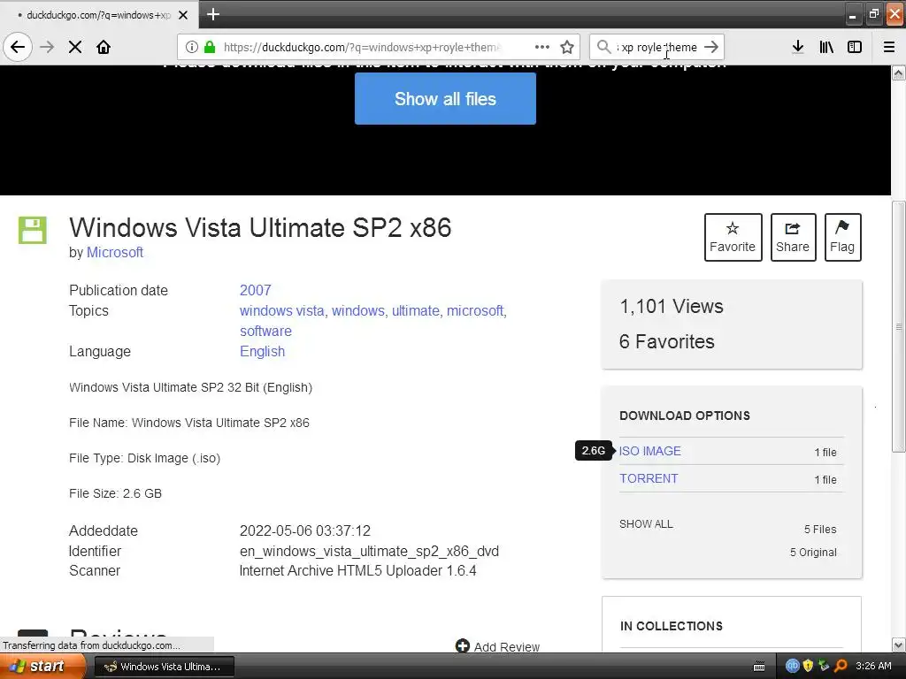The image size is (906, 679).
Task: Submit search with the arrow button
Action: 711,47
